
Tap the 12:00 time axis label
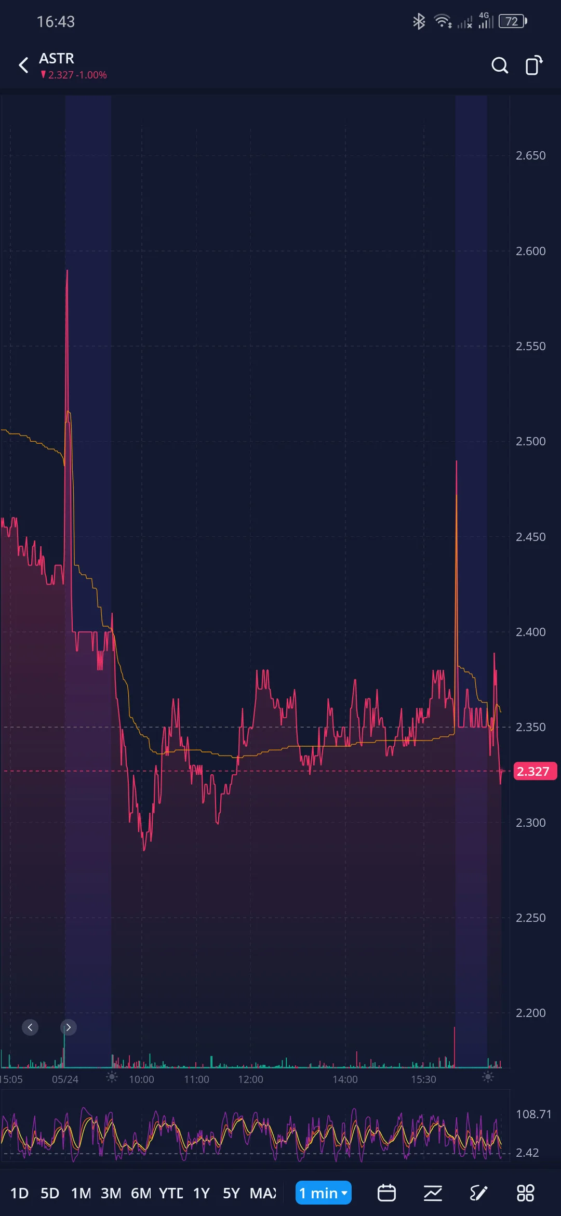[250, 1079]
